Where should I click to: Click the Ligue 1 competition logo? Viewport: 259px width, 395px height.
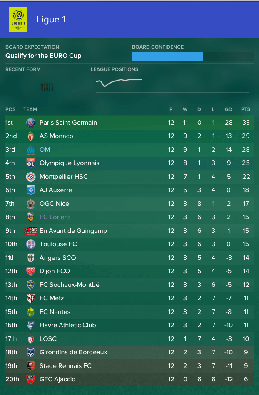[x=18, y=20]
